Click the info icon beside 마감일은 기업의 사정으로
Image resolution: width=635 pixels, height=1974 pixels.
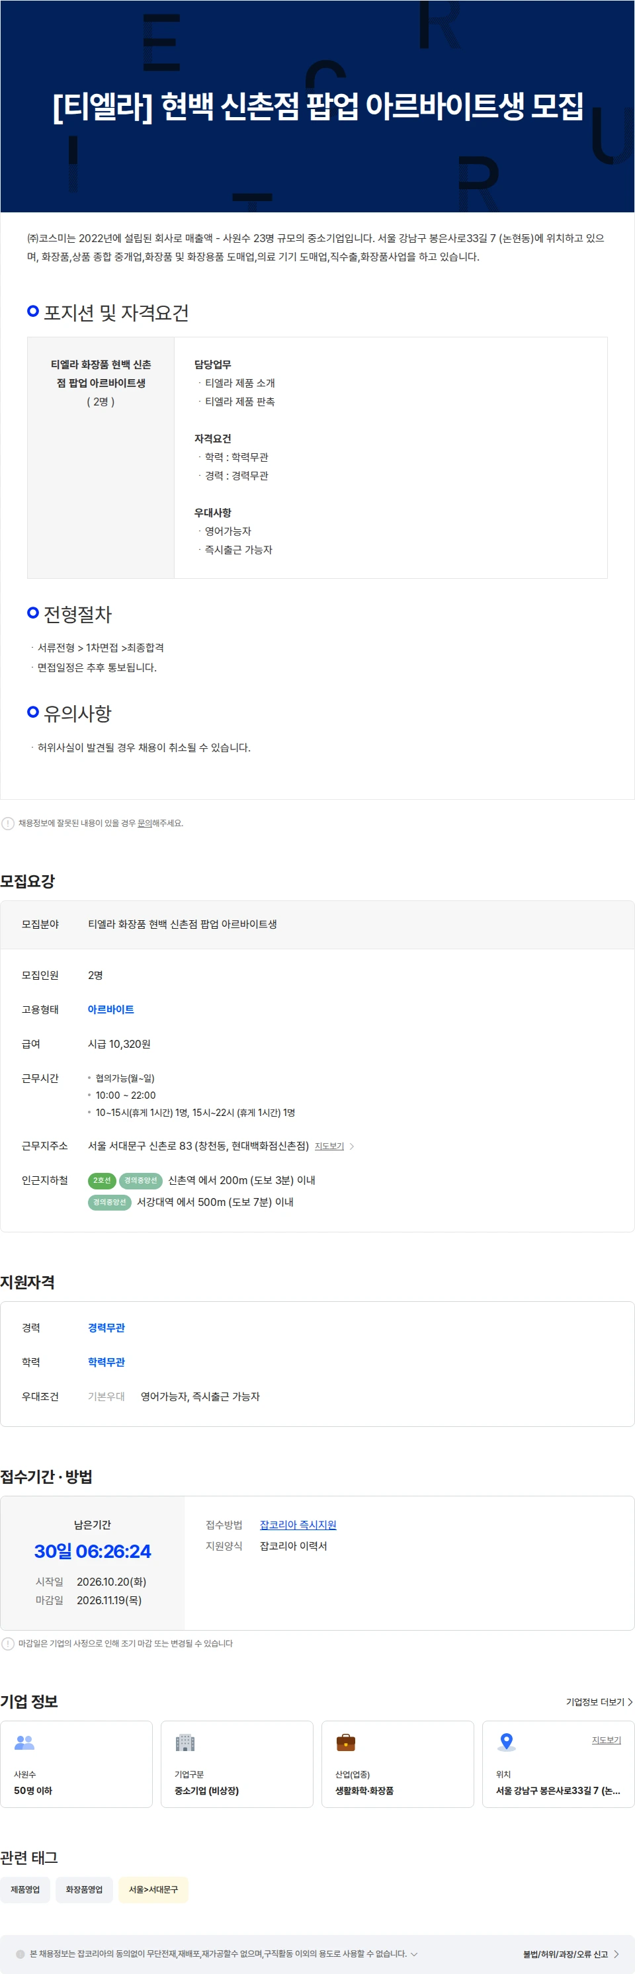8,1643
